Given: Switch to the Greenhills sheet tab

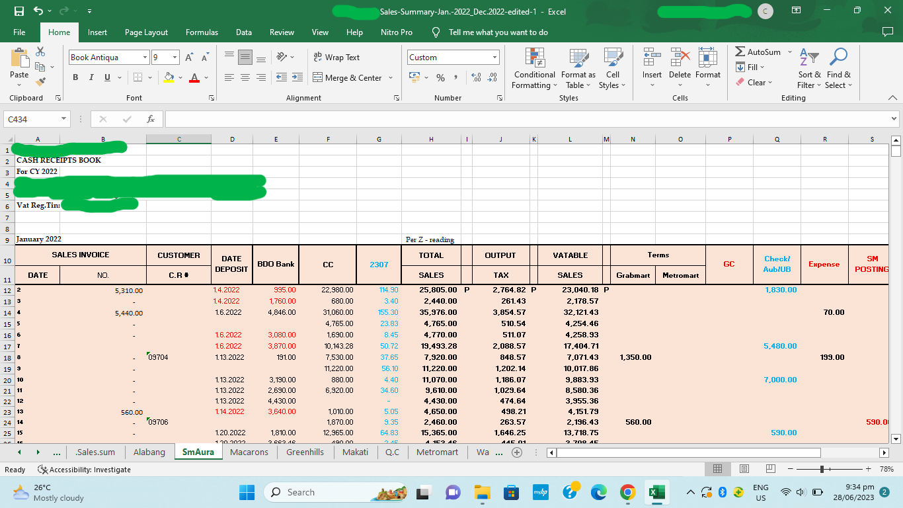Looking at the screenshot, I should pyautogui.click(x=305, y=452).
